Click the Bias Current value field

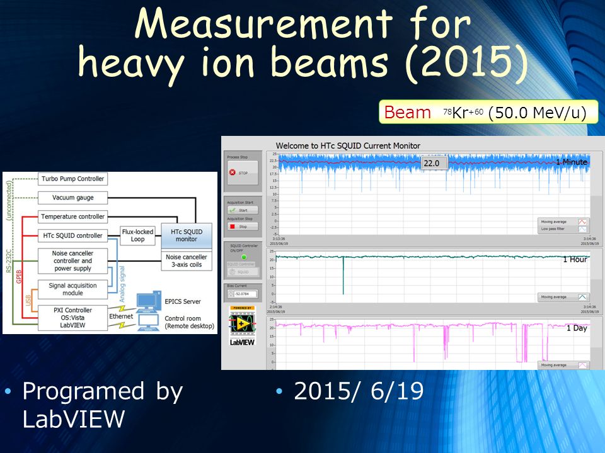click(x=245, y=294)
